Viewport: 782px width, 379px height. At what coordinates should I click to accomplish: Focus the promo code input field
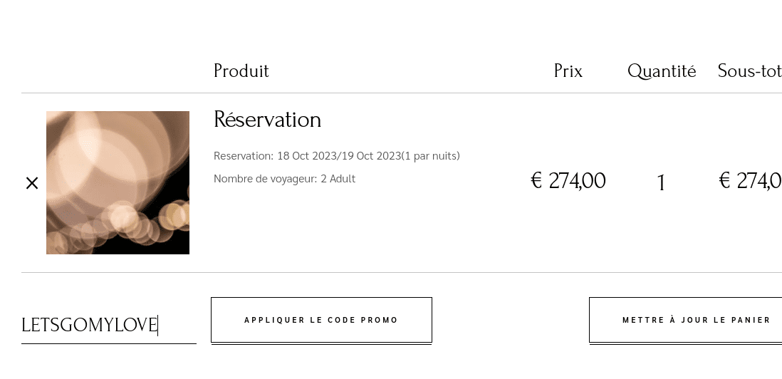(x=108, y=326)
